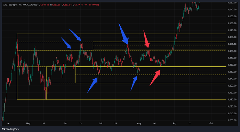
Task: Click the 3,160.00 price axis label
Action: [x=232, y=93]
